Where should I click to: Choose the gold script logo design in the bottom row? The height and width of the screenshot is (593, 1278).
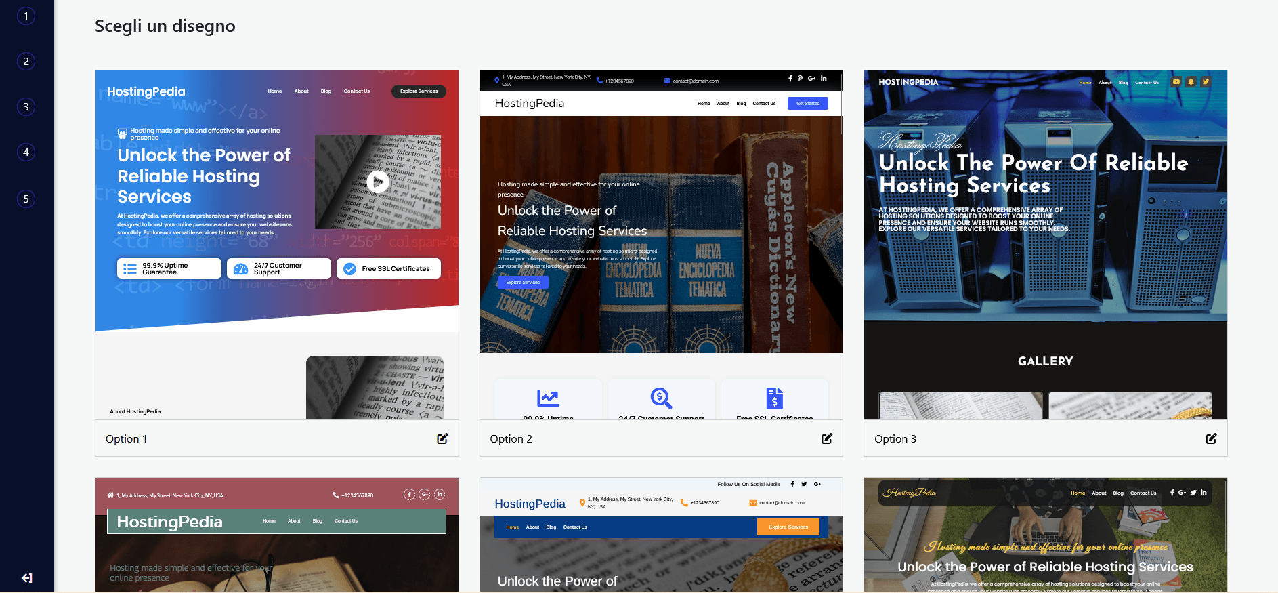pos(1046,535)
